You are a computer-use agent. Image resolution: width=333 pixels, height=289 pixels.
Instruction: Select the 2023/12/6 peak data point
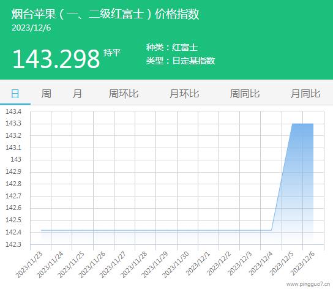[313, 124]
